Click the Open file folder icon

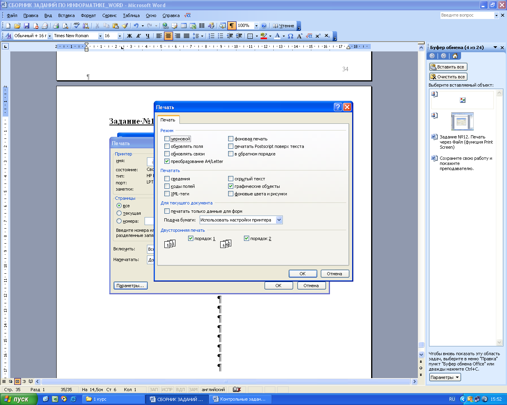(x=17, y=26)
